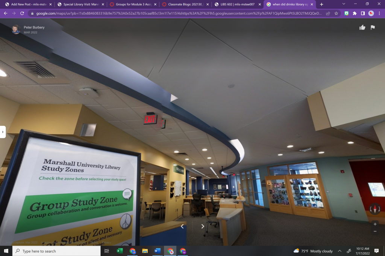
Task: Open the pen icon in the system tray
Action: pyautogui.click(x=349, y=251)
